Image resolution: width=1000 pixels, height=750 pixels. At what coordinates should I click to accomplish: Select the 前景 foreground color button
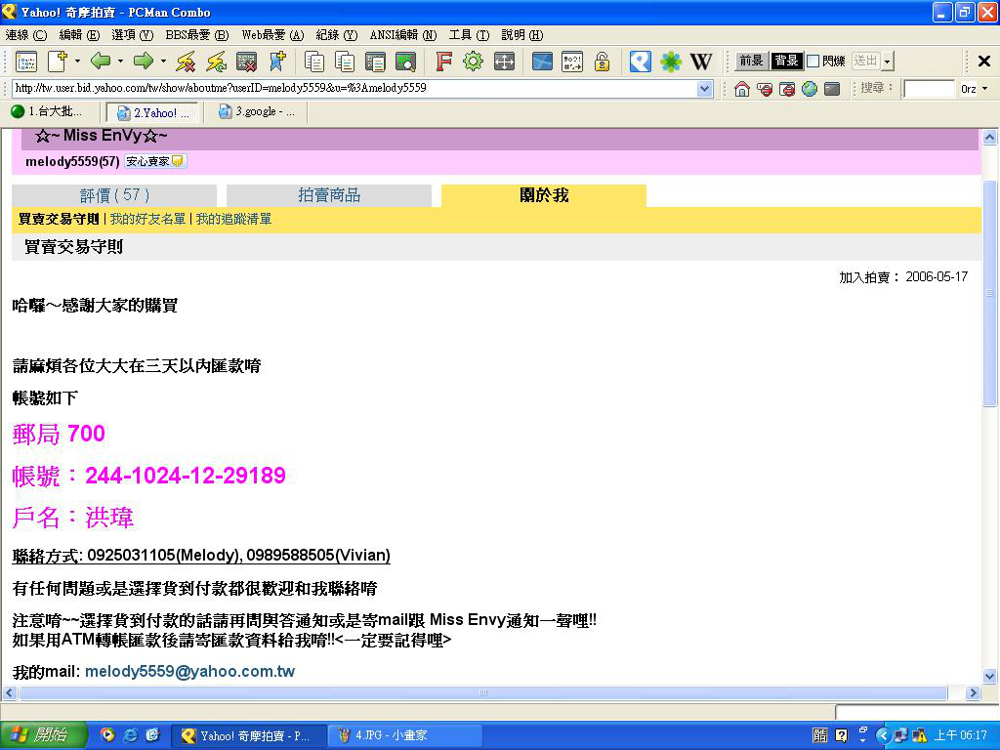coord(751,61)
